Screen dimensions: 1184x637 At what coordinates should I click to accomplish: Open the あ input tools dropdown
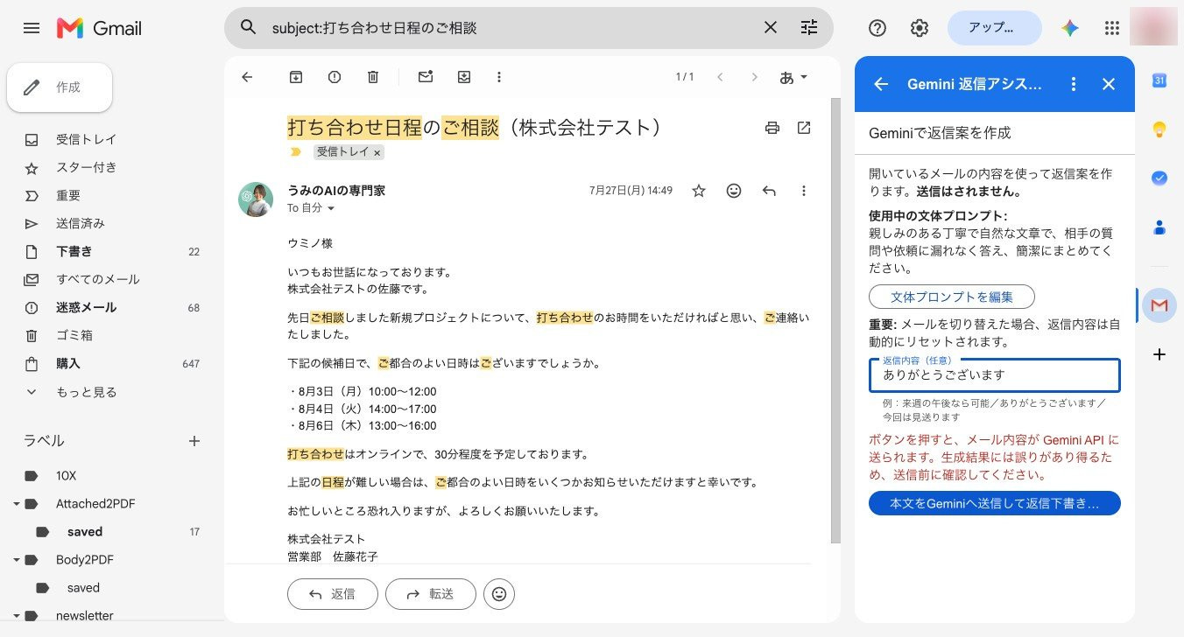(x=793, y=77)
